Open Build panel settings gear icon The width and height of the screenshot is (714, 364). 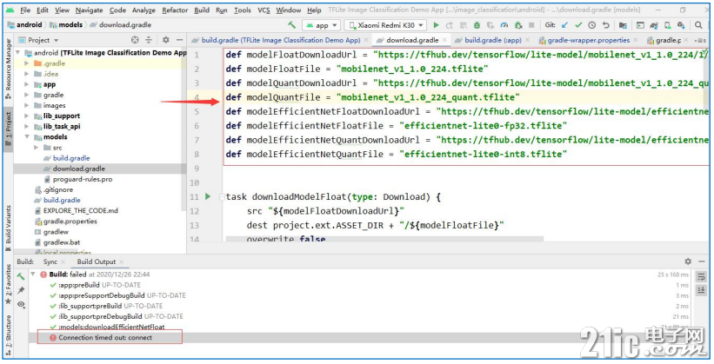click(x=688, y=261)
